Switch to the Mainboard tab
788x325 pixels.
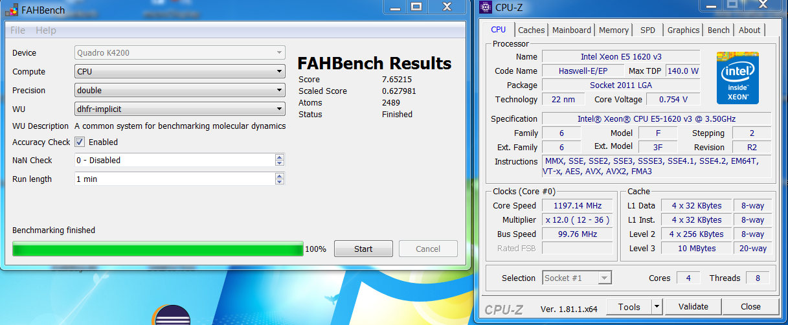(572, 30)
